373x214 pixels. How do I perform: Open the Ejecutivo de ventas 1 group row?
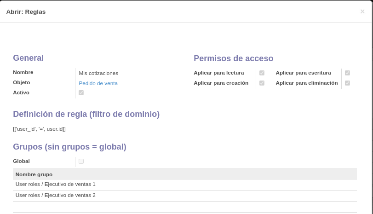pos(185,184)
